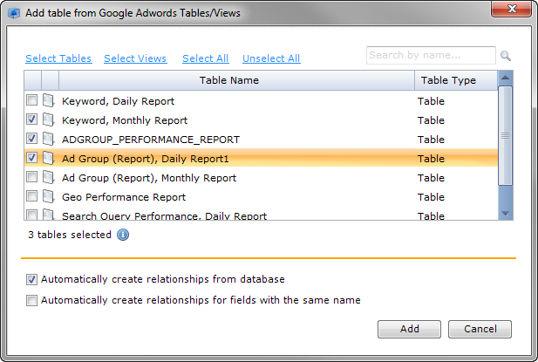Select the 'Geo Performance Report' row text
538x362 pixels.
click(x=124, y=197)
